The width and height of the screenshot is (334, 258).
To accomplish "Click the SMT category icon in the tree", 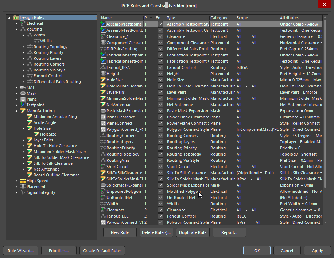I will pos(23,87).
